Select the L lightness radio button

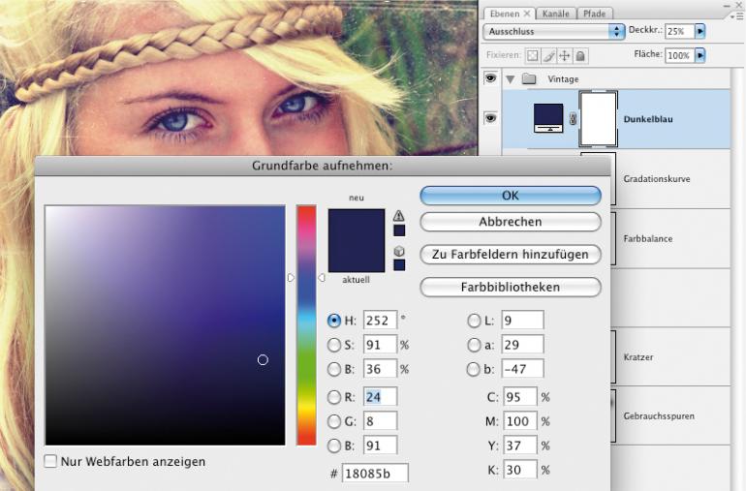[474, 321]
